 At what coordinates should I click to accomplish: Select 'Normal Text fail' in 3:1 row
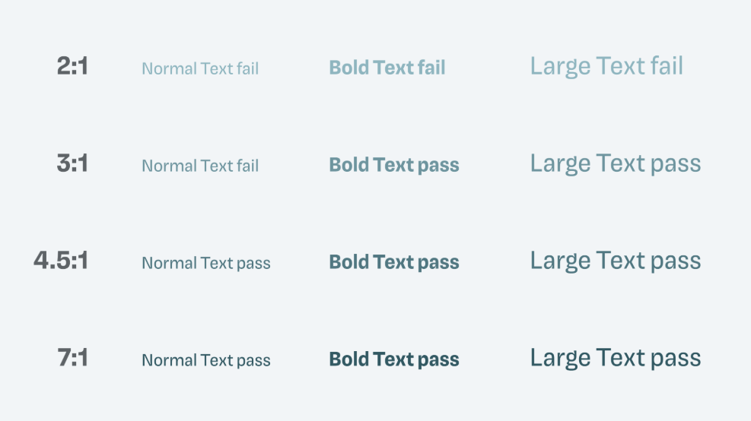tap(200, 166)
